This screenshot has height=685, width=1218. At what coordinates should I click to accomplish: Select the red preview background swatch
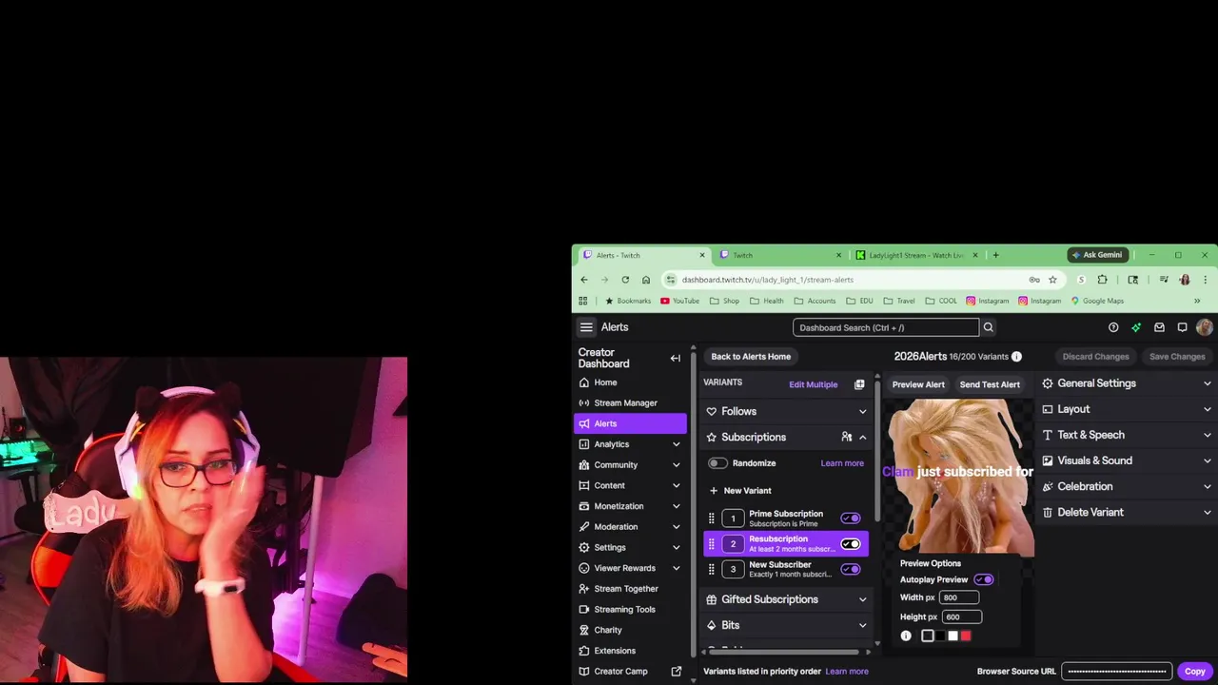966,636
